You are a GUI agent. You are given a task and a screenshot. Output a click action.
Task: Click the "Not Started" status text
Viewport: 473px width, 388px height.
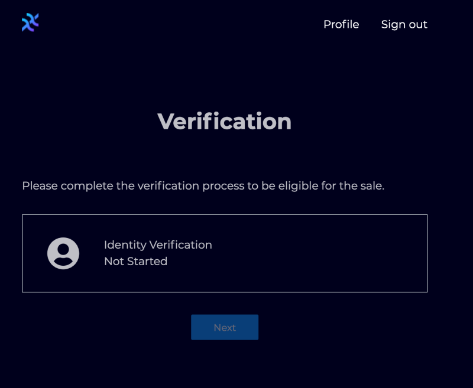point(135,261)
